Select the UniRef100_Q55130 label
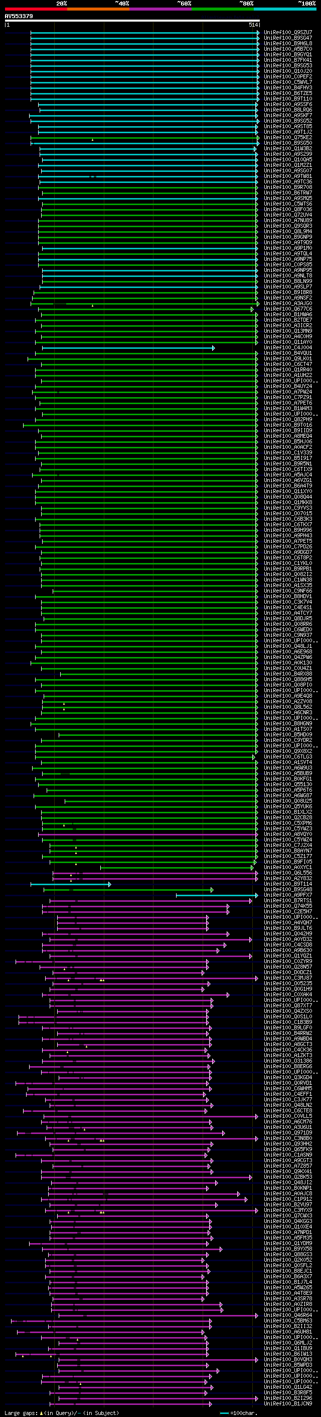 tap(287, 785)
